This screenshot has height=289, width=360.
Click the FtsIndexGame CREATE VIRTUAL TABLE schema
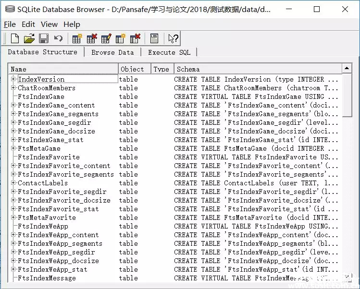(x=256, y=96)
